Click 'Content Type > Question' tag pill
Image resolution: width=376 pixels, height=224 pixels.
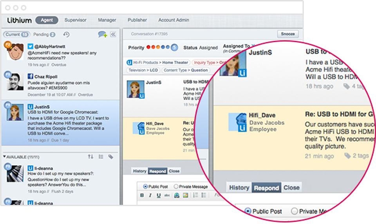[x=186, y=70]
